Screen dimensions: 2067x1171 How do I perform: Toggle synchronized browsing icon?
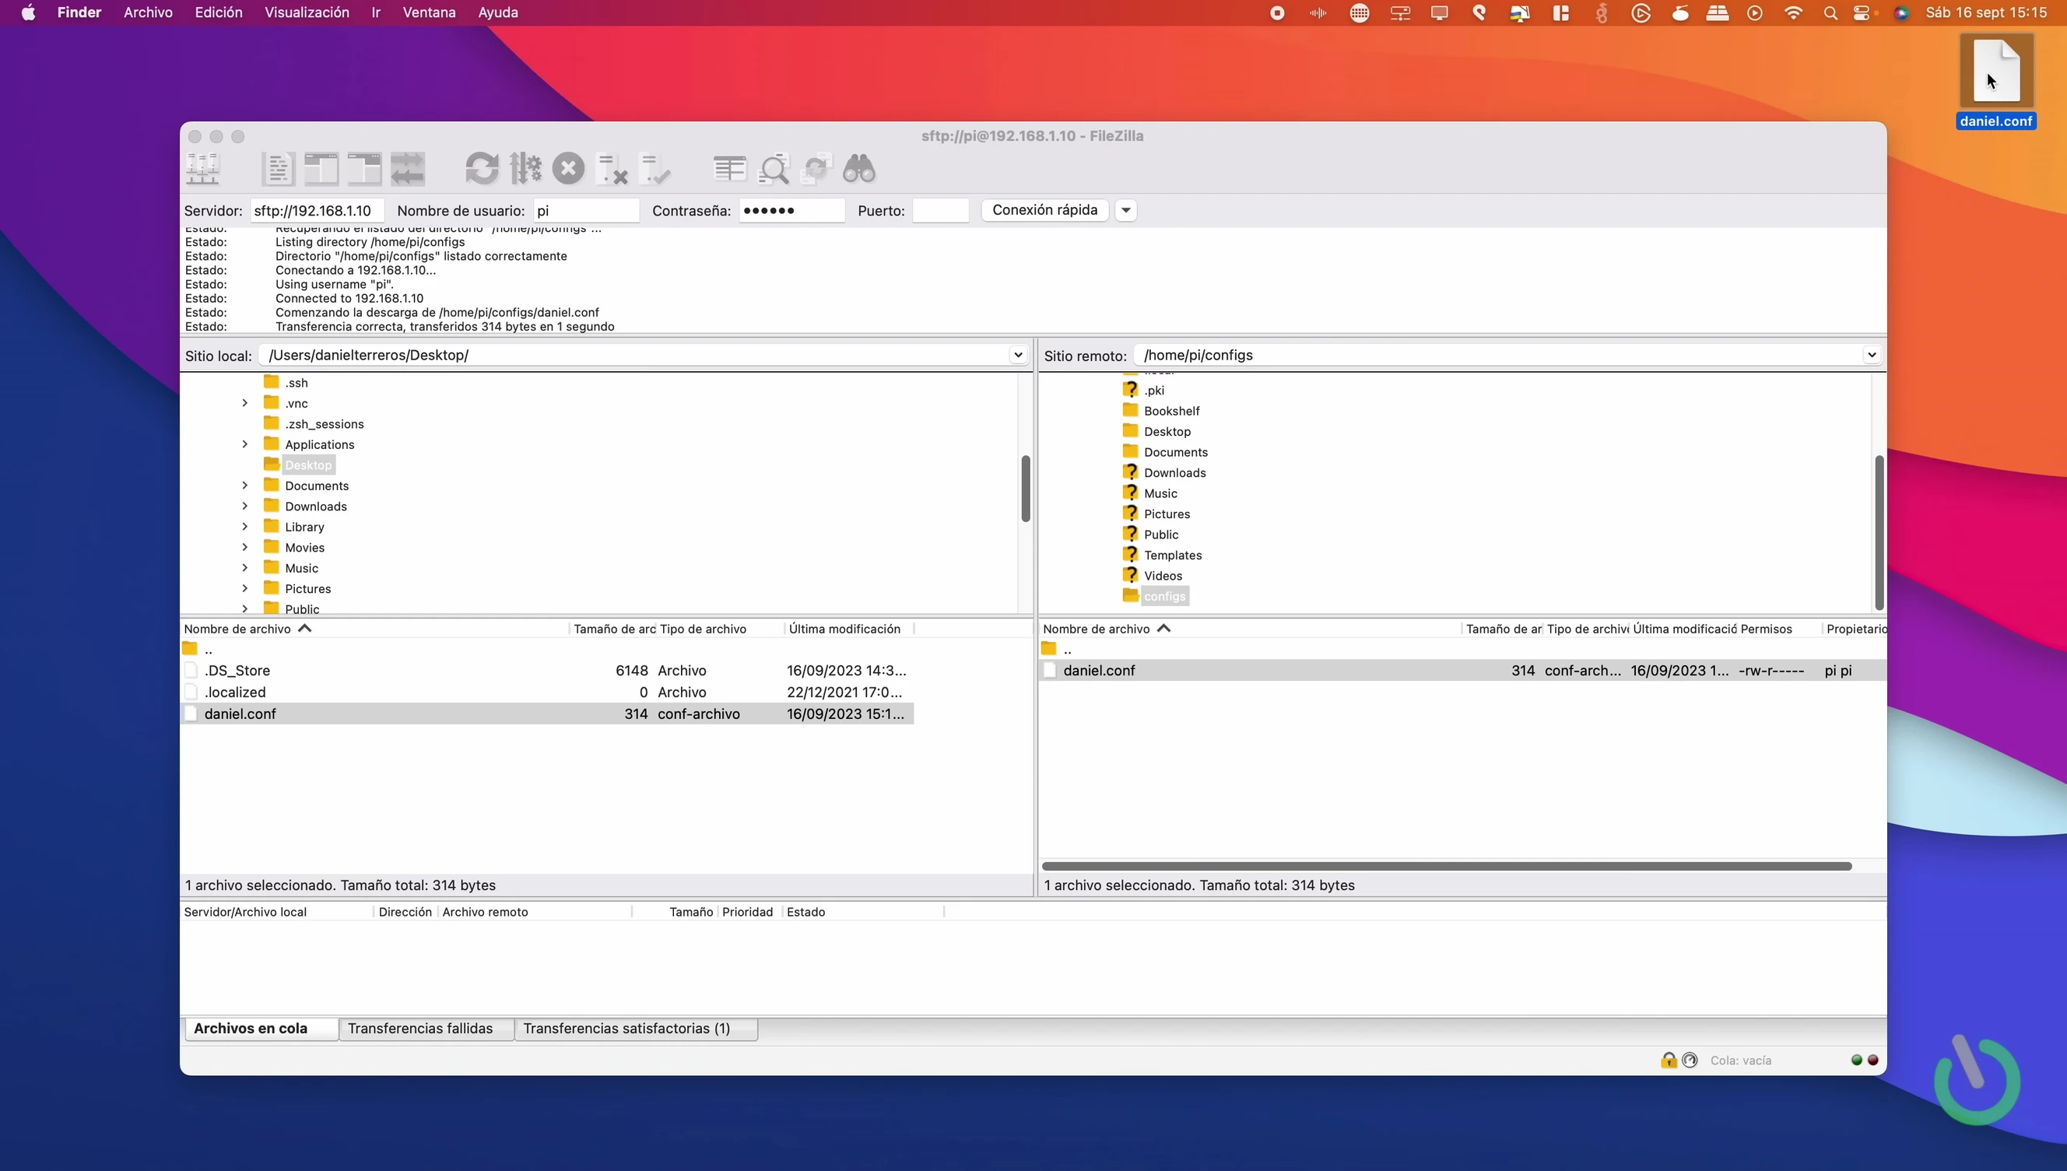(816, 169)
